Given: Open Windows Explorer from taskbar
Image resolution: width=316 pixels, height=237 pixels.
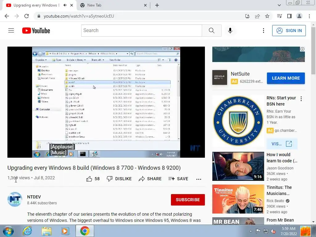Looking at the screenshot, I should tap(47, 231).
